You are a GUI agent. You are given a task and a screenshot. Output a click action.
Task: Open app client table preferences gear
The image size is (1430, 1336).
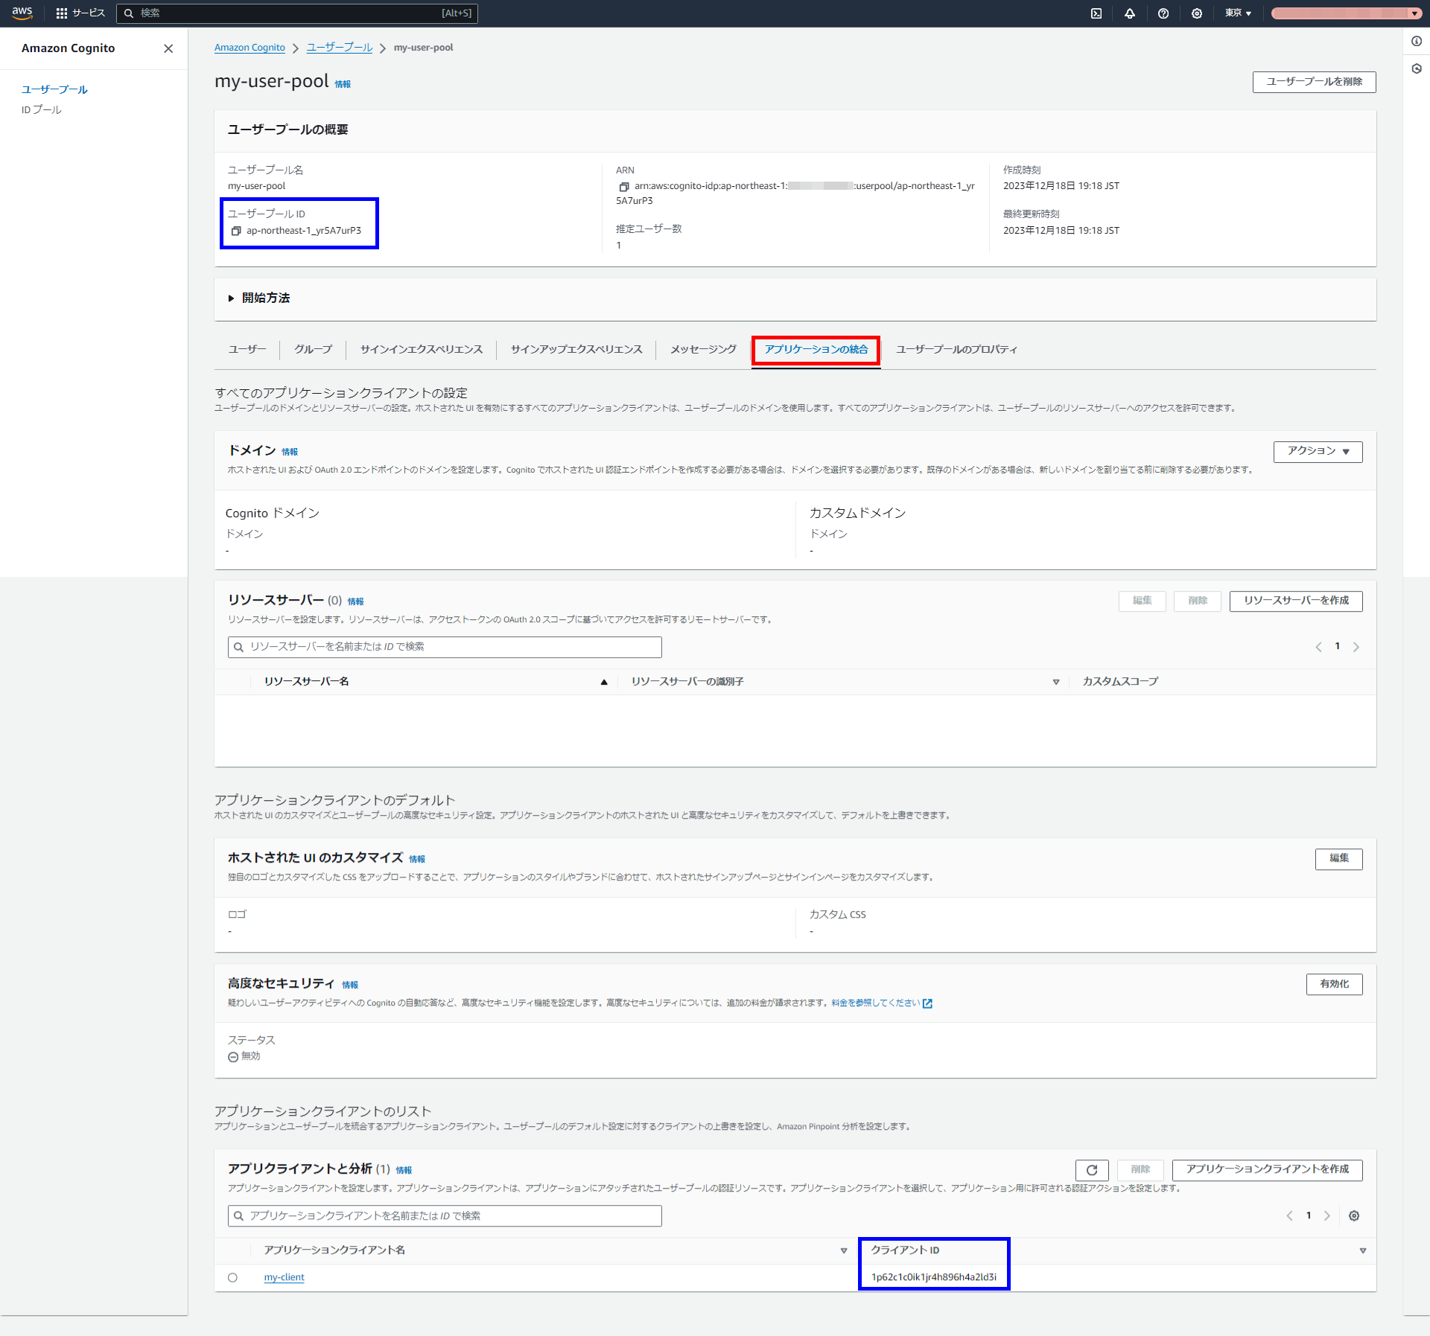point(1355,1215)
